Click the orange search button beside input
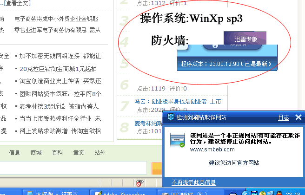This screenshot has width=305, height=195. [x=157, y=169]
